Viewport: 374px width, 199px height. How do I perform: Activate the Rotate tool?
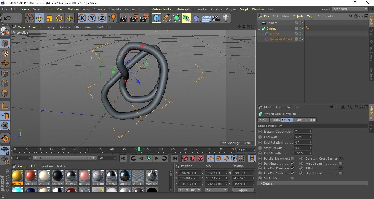point(59,18)
